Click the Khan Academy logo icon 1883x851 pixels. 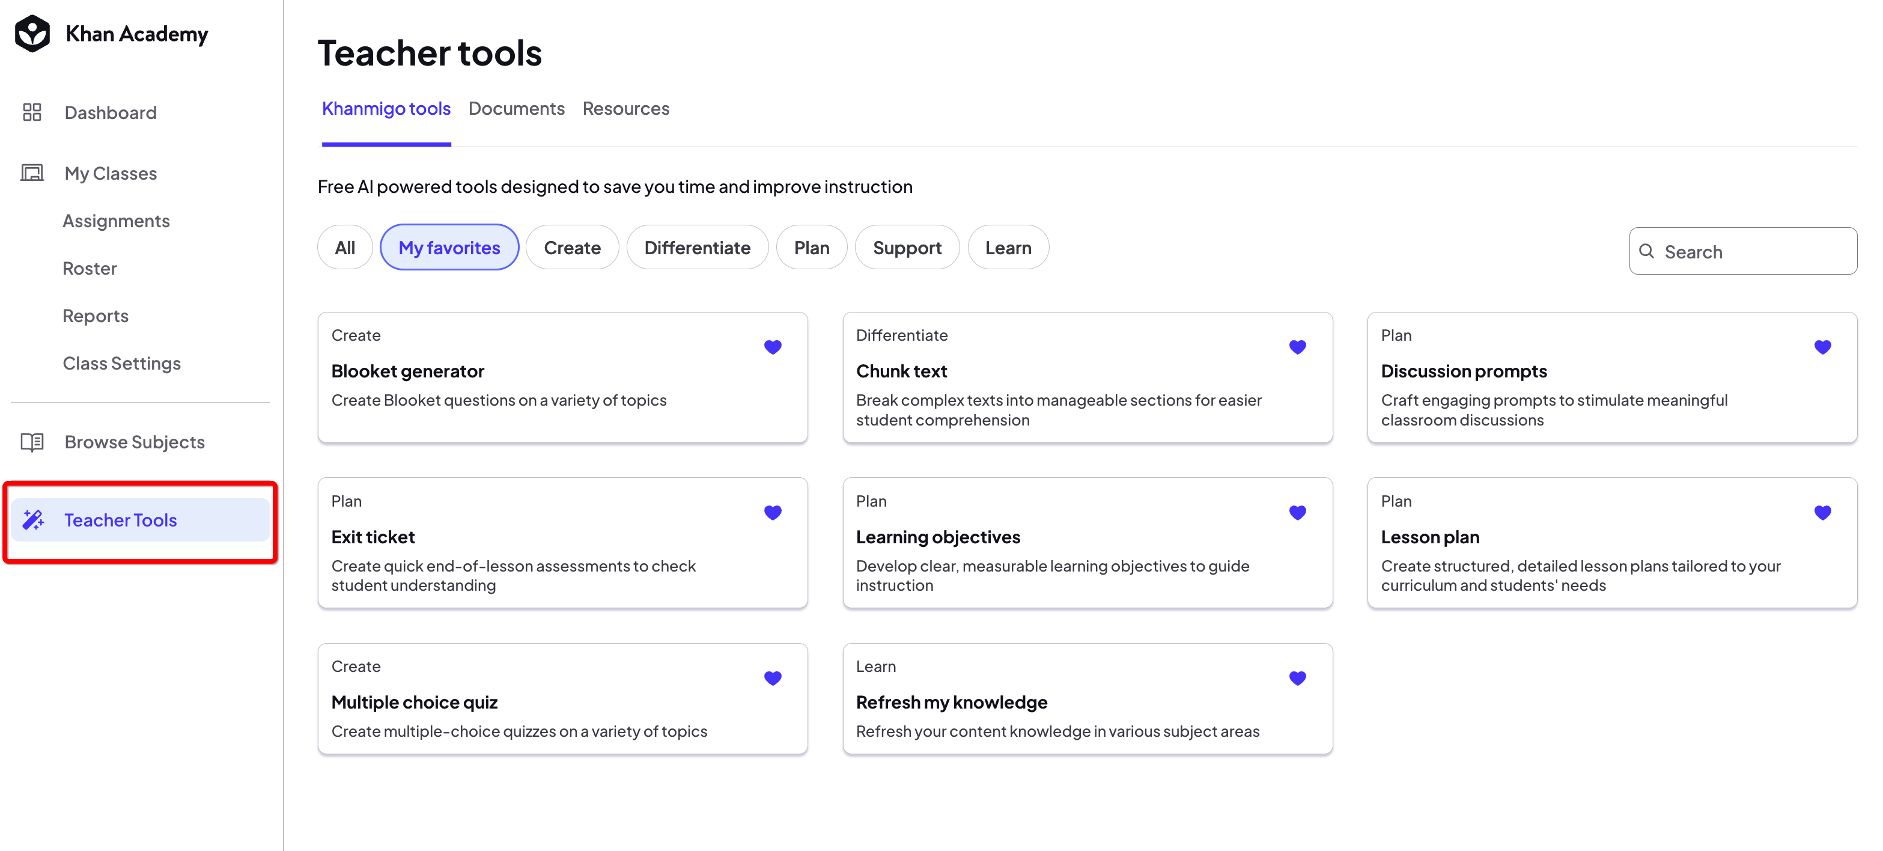coord(32,34)
